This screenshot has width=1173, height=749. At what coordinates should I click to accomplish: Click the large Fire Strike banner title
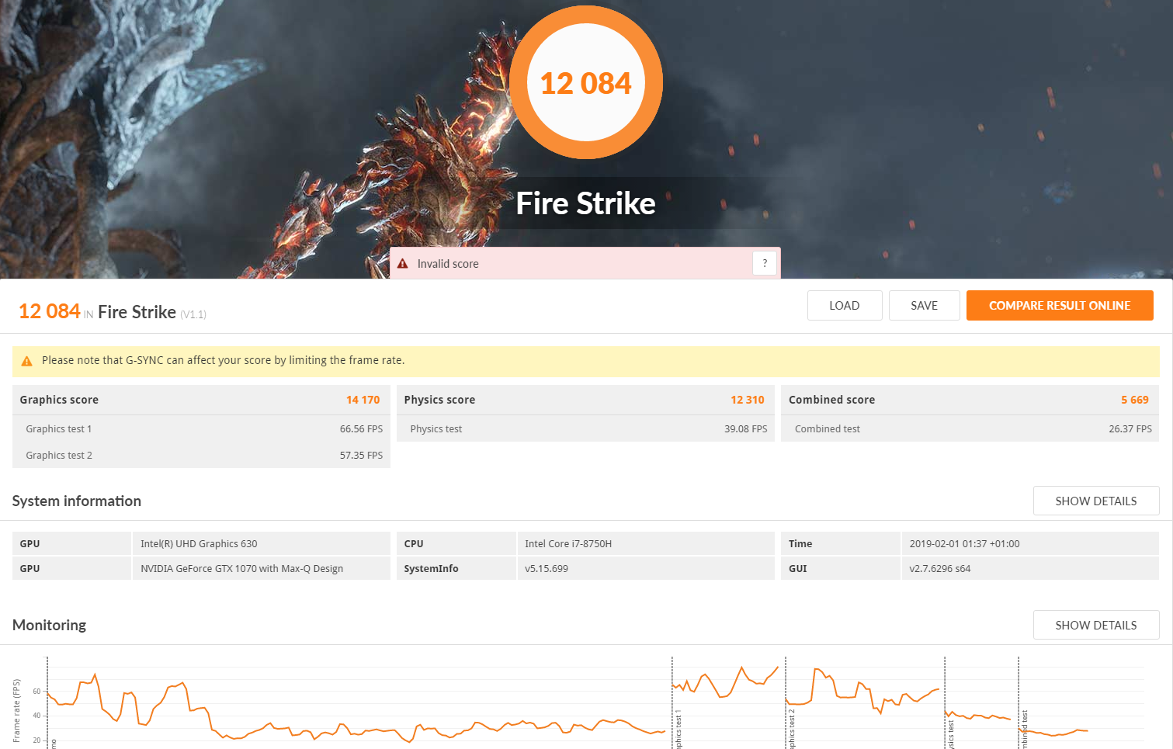click(586, 203)
